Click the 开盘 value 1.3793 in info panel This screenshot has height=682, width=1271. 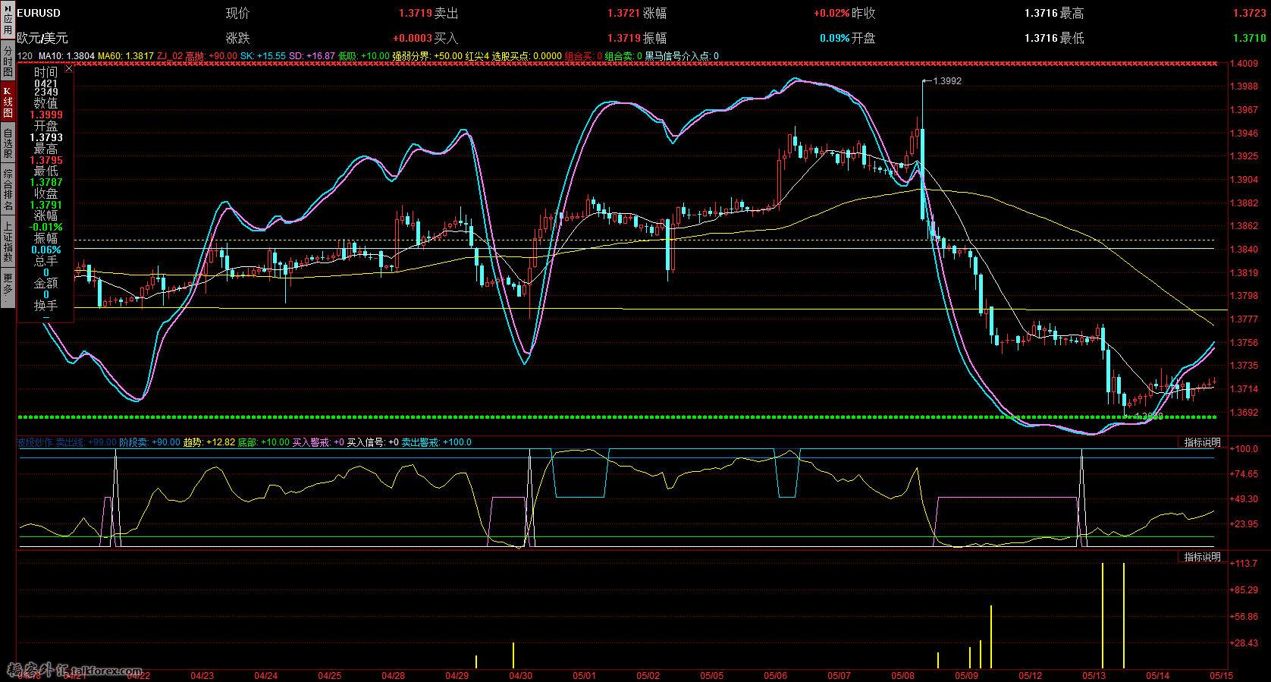coord(46,137)
